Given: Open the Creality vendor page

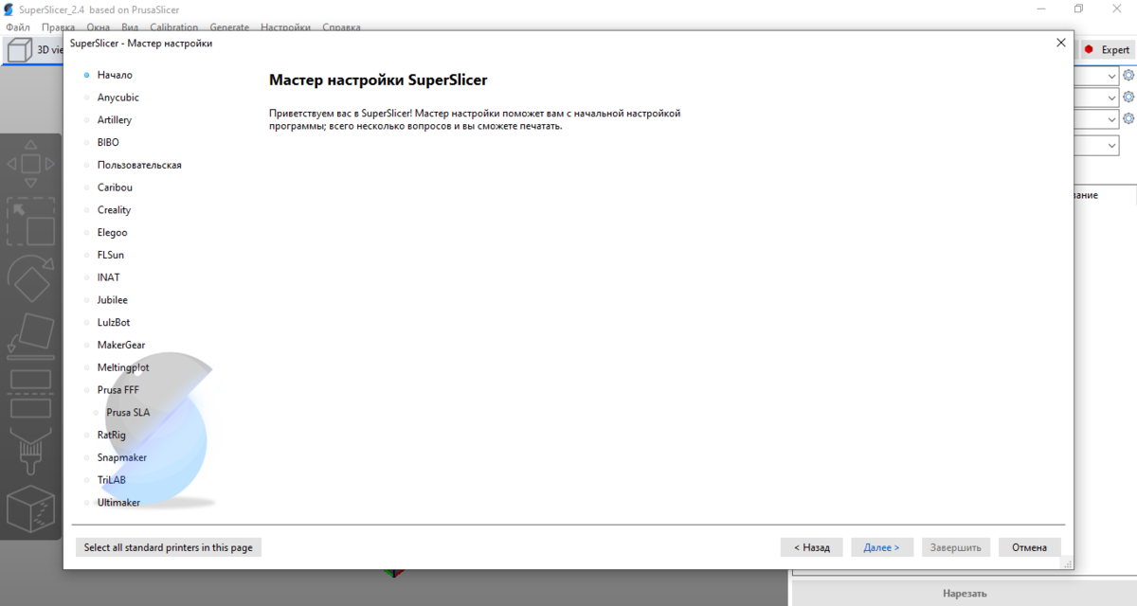Looking at the screenshot, I should 114,210.
